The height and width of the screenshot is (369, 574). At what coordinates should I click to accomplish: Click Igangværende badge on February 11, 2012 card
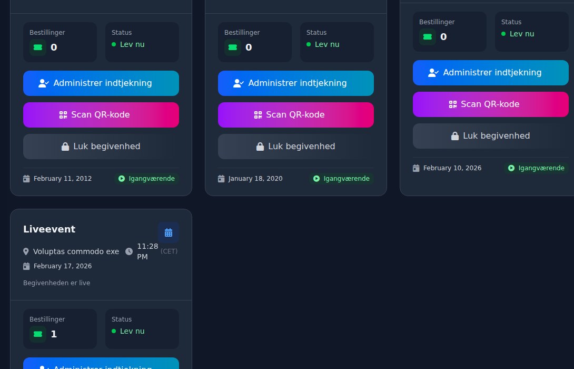coord(146,179)
